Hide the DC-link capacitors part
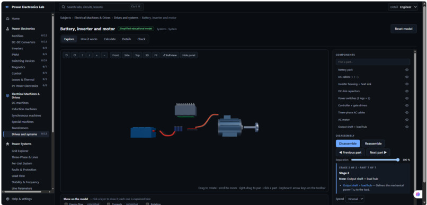This screenshot has width=427, height=205. coord(407,91)
